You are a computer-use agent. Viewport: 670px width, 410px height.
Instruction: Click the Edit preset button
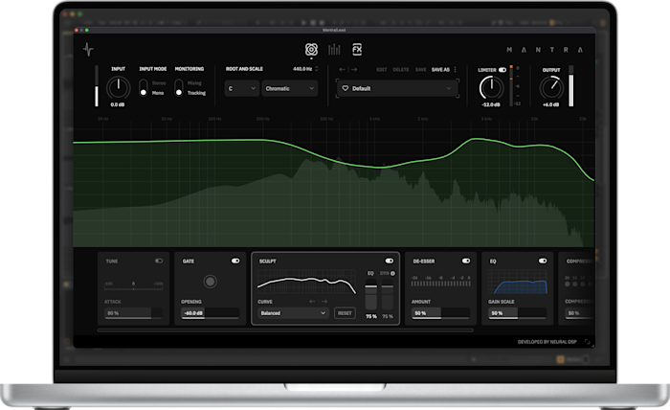click(382, 69)
